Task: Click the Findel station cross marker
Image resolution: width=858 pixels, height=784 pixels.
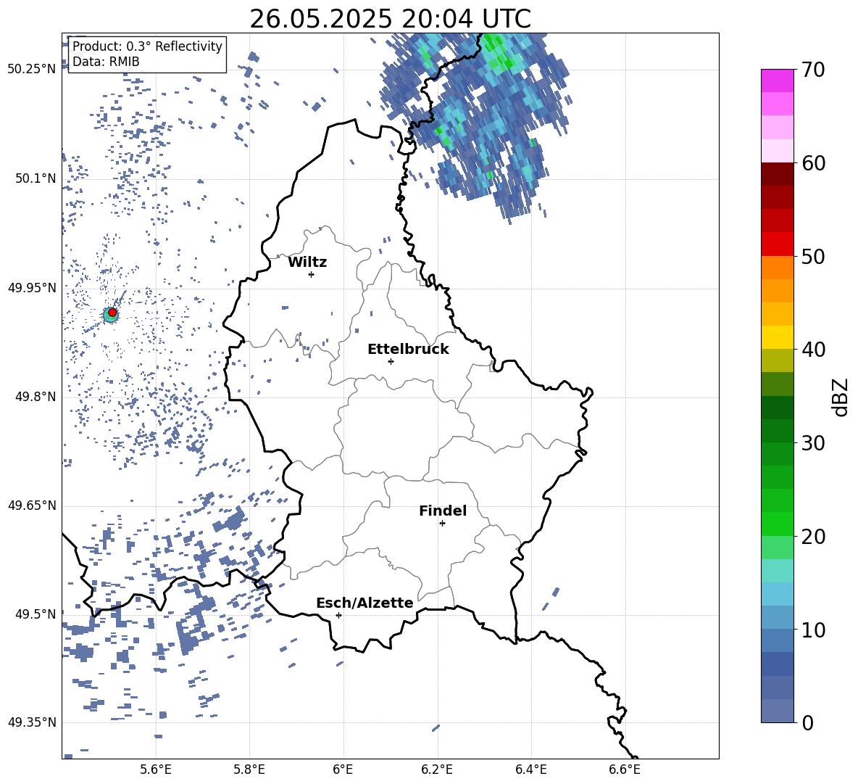Action: tap(442, 524)
